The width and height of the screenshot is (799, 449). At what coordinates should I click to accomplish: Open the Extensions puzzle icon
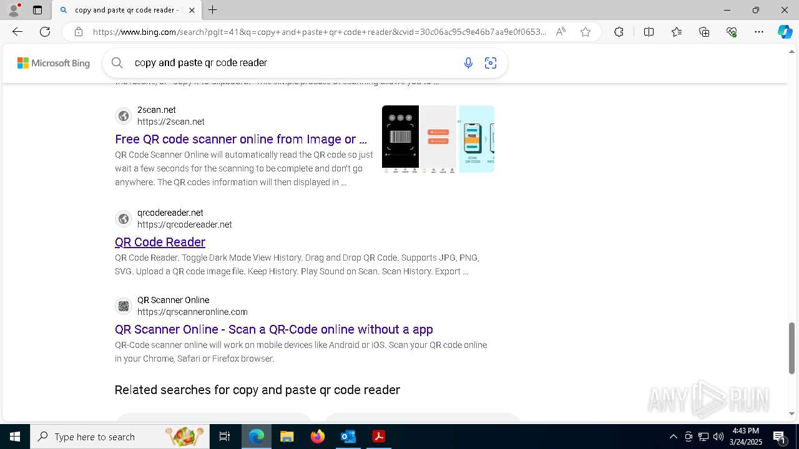tap(619, 32)
